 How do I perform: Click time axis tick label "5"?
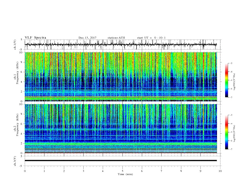point(122,171)
